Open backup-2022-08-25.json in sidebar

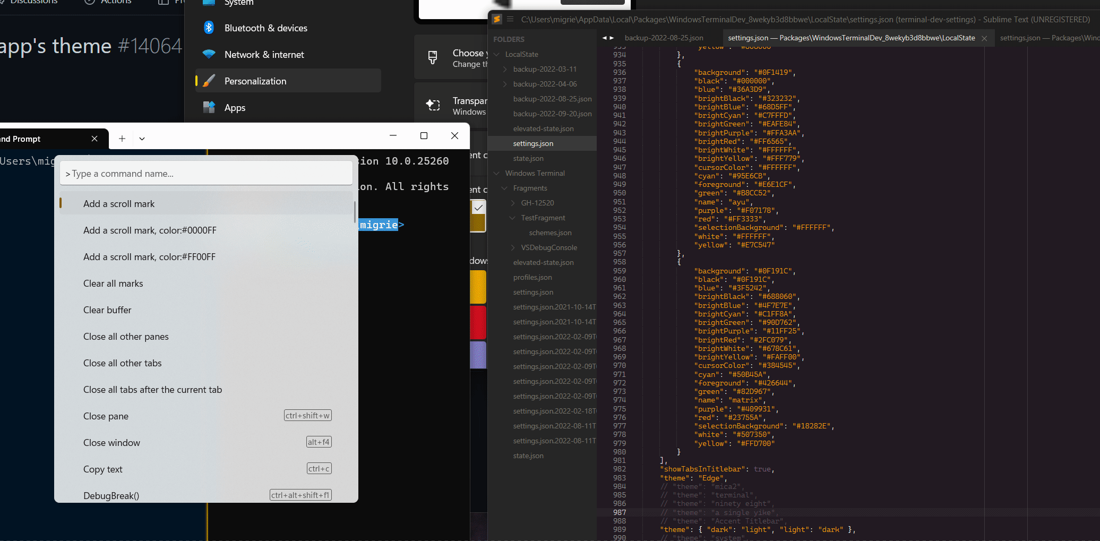coord(552,99)
